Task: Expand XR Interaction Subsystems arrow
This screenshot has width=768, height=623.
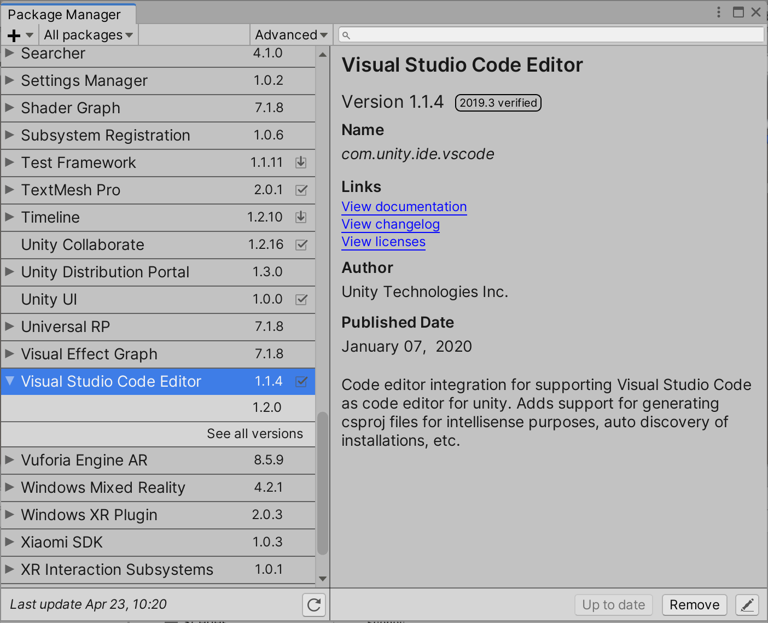Action: 9,569
